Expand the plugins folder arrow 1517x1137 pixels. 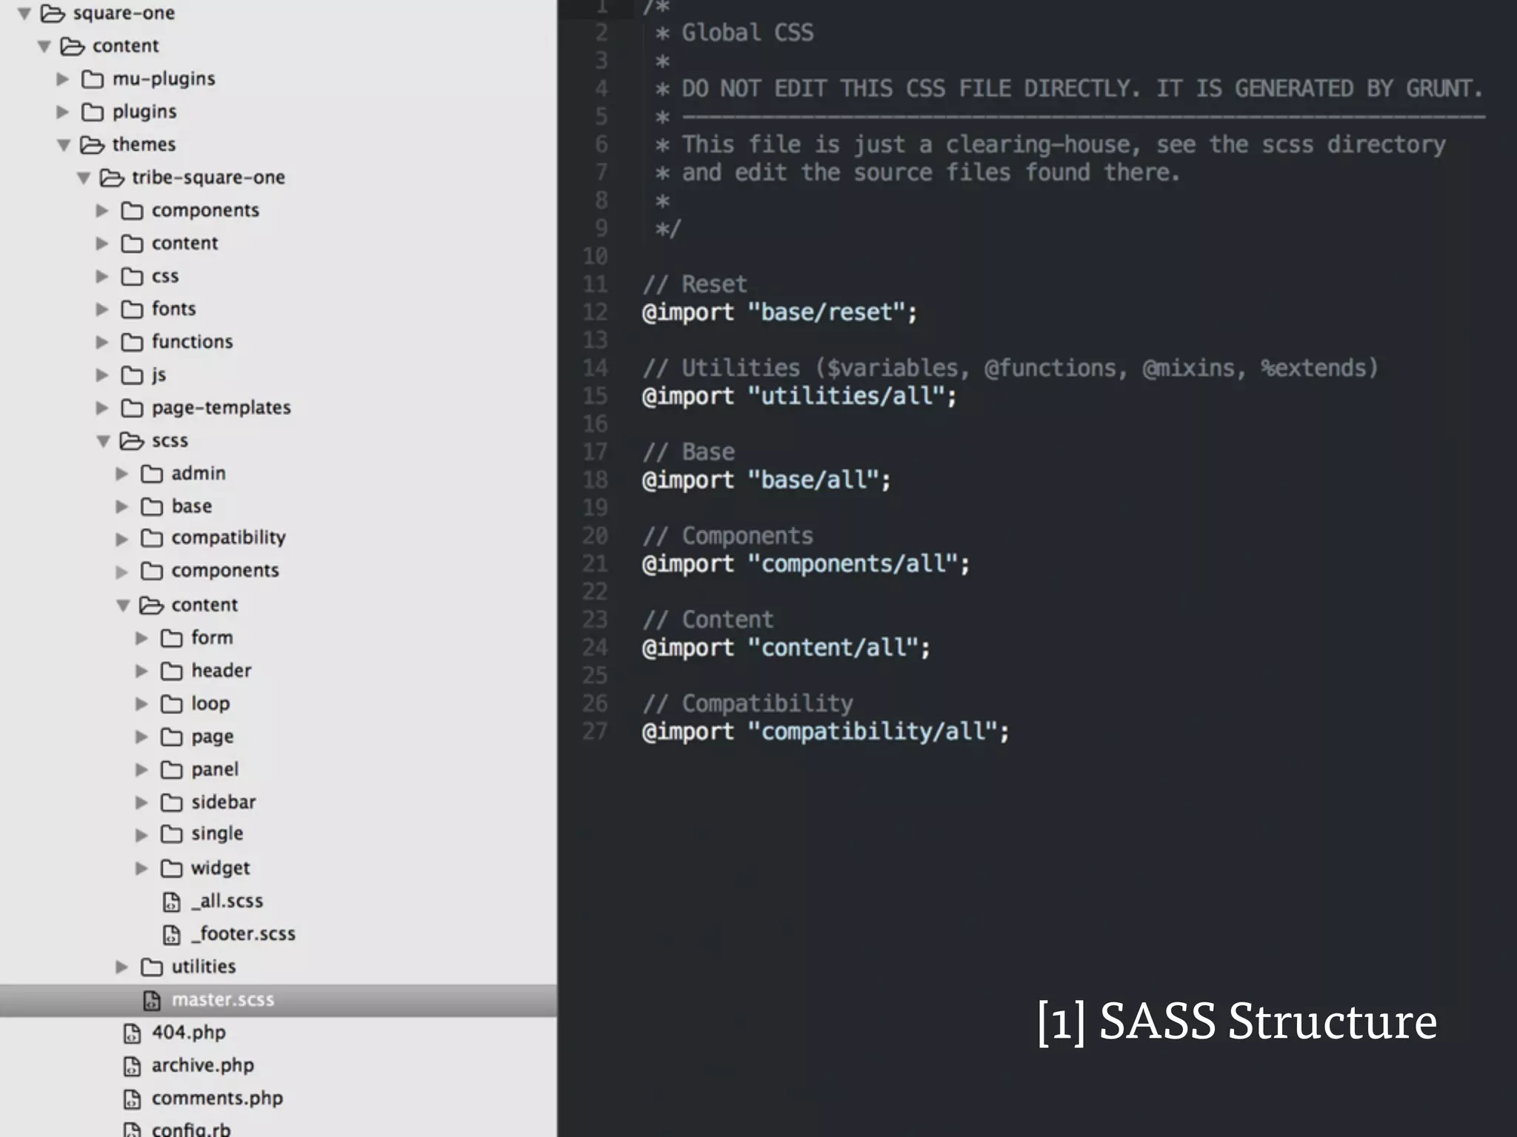point(63,112)
